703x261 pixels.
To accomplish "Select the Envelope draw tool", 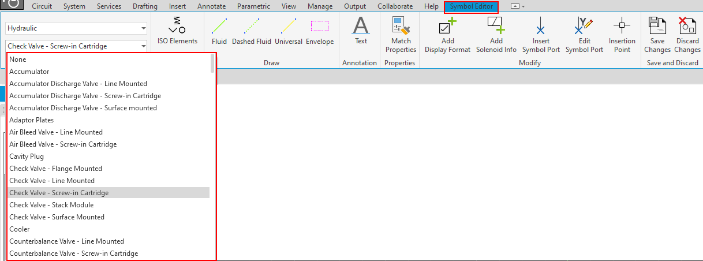I will point(320,31).
